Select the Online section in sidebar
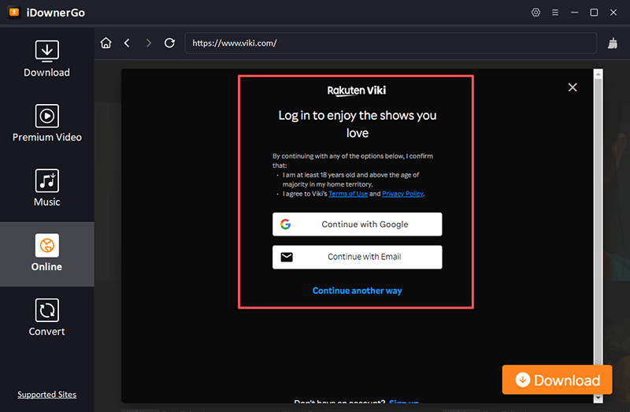The width and height of the screenshot is (630, 412). [x=46, y=254]
